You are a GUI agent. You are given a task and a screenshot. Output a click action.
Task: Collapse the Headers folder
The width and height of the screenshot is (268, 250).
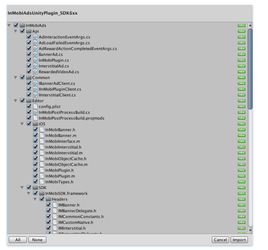35,199
